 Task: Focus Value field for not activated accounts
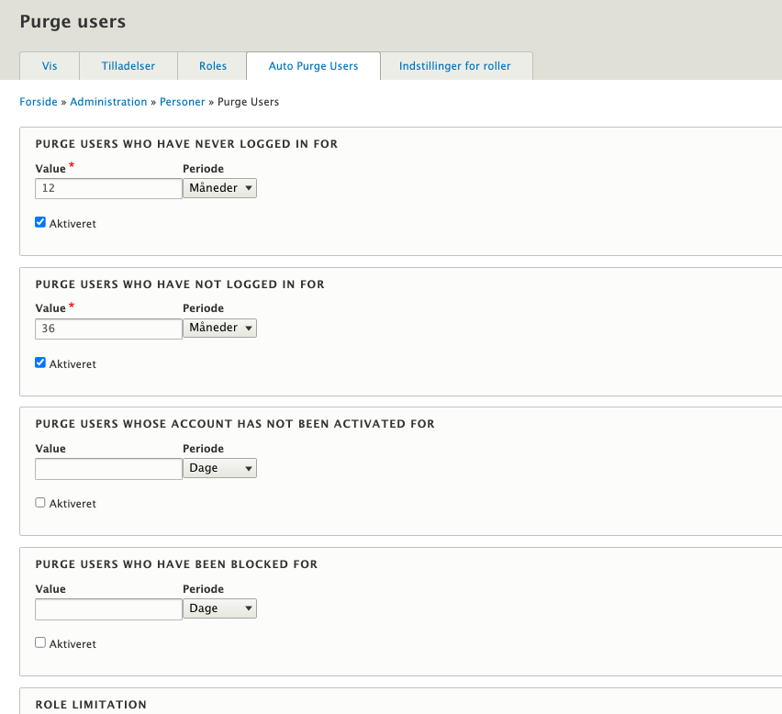point(108,469)
